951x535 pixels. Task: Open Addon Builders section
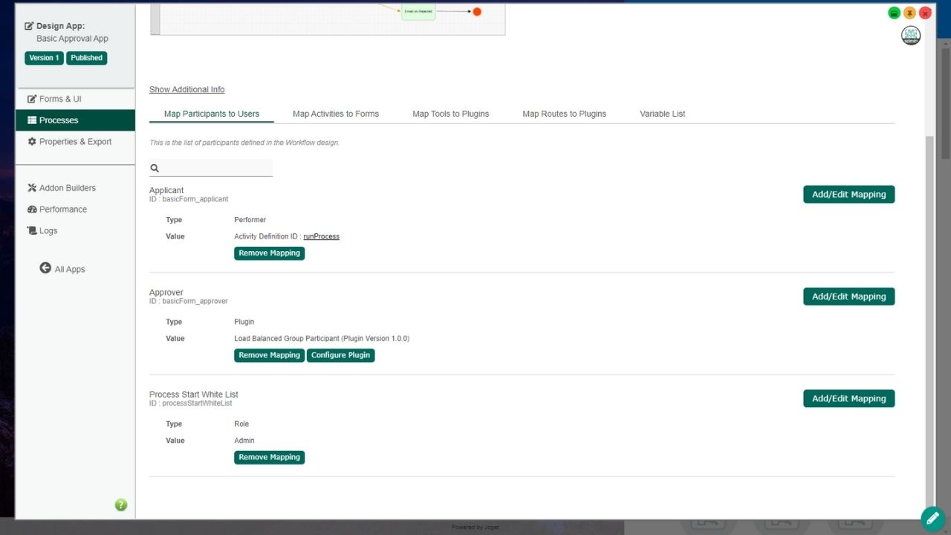(67, 188)
